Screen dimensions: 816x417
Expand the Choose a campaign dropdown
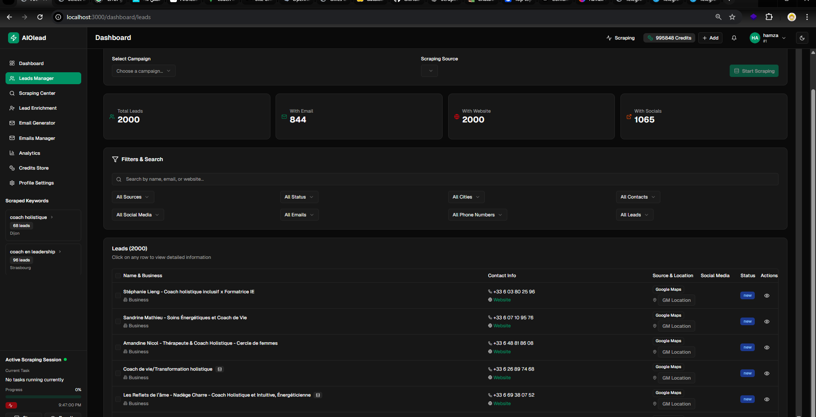pos(143,71)
